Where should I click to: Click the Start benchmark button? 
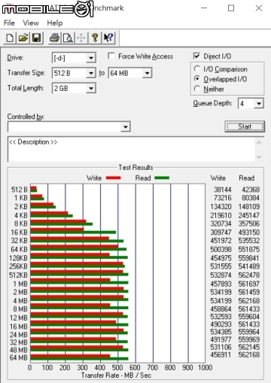pos(245,126)
